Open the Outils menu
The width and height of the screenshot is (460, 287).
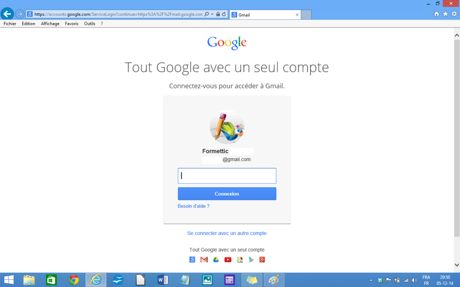[x=90, y=24]
